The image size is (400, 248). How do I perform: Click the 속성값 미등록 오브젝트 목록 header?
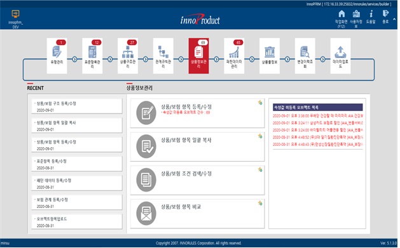click(x=317, y=107)
